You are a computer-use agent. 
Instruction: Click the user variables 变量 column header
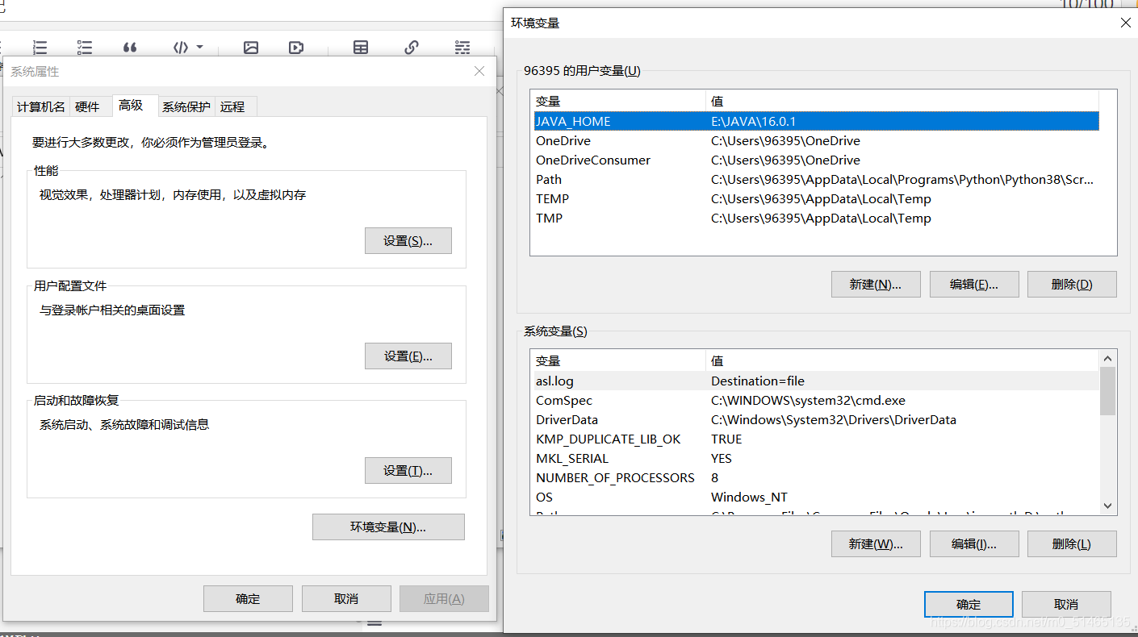[618, 102]
